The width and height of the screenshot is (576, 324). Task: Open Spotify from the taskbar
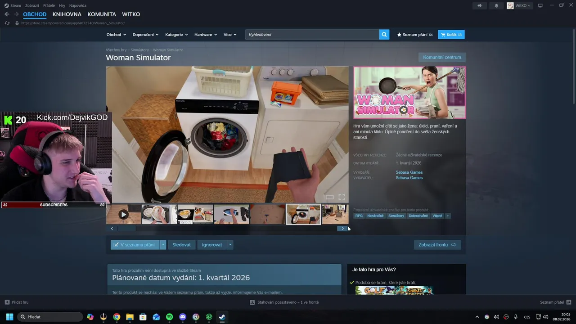click(x=169, y=317)
